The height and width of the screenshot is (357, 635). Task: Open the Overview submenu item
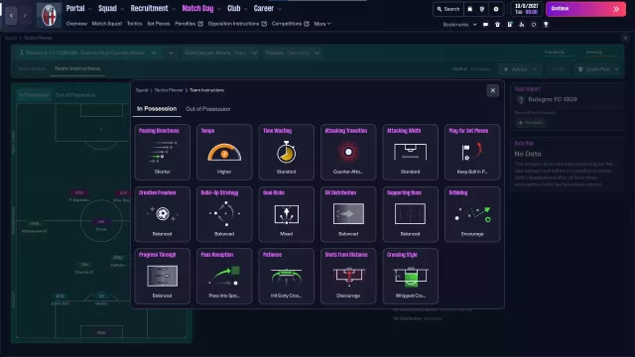pyautogui.click(x=76, y=24)
